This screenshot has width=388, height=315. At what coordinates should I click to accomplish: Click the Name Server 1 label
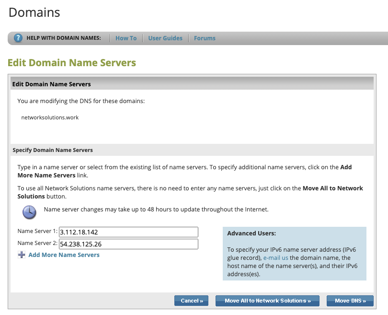pos(37,232)
